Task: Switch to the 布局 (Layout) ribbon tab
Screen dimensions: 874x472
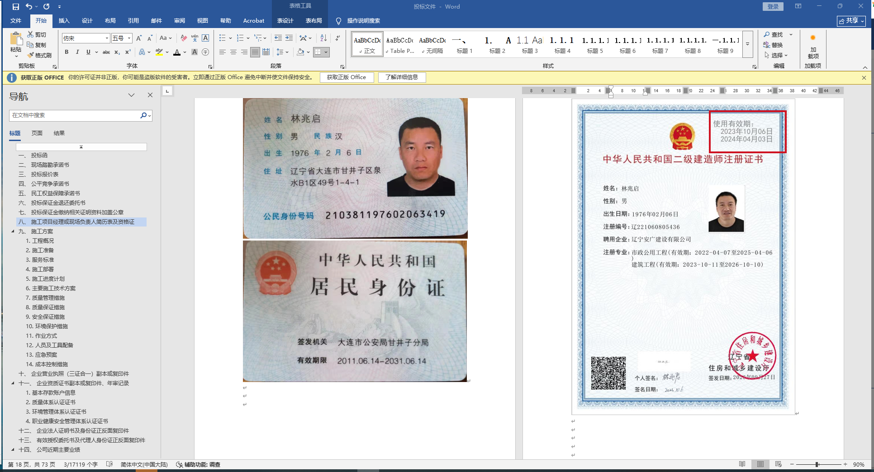Action: point(110,21)
